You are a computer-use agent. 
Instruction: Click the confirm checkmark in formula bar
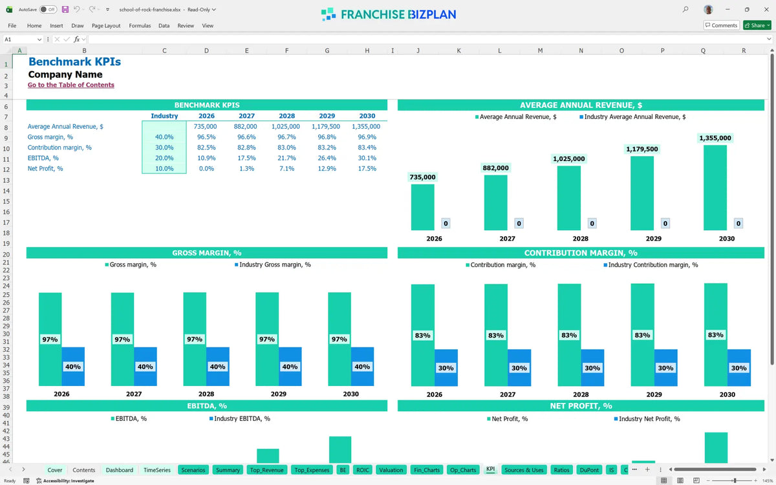67,39
